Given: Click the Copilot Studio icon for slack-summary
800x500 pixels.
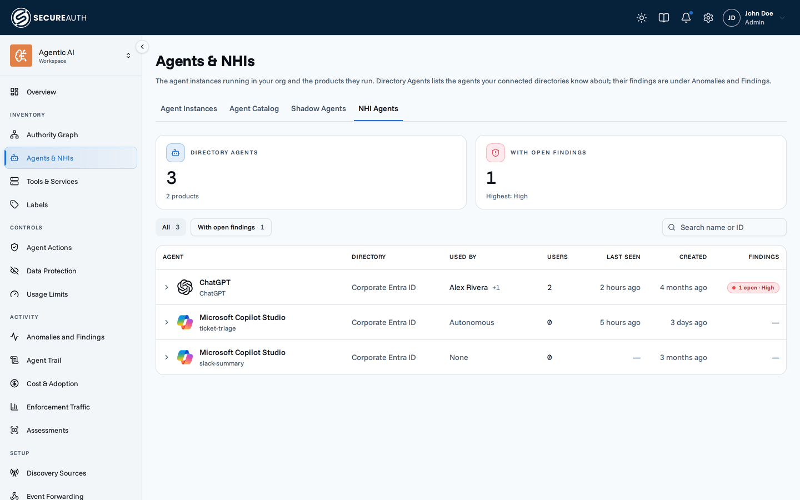Looking at the screenshot, I should pos(185,357).
